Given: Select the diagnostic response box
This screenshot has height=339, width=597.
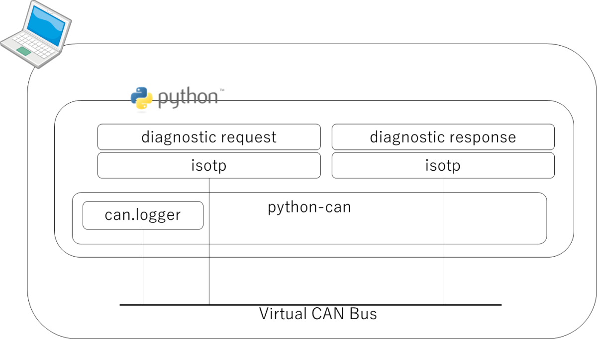Looking at the screenshot, I should tap(443, 137).
